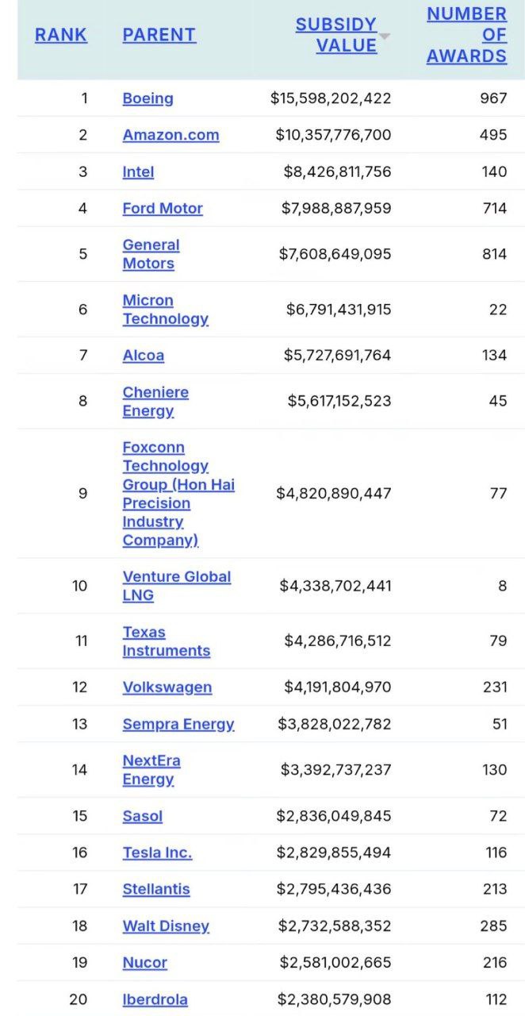Open the Walt Disney link

pyautogui.click(x=166, y=926)
